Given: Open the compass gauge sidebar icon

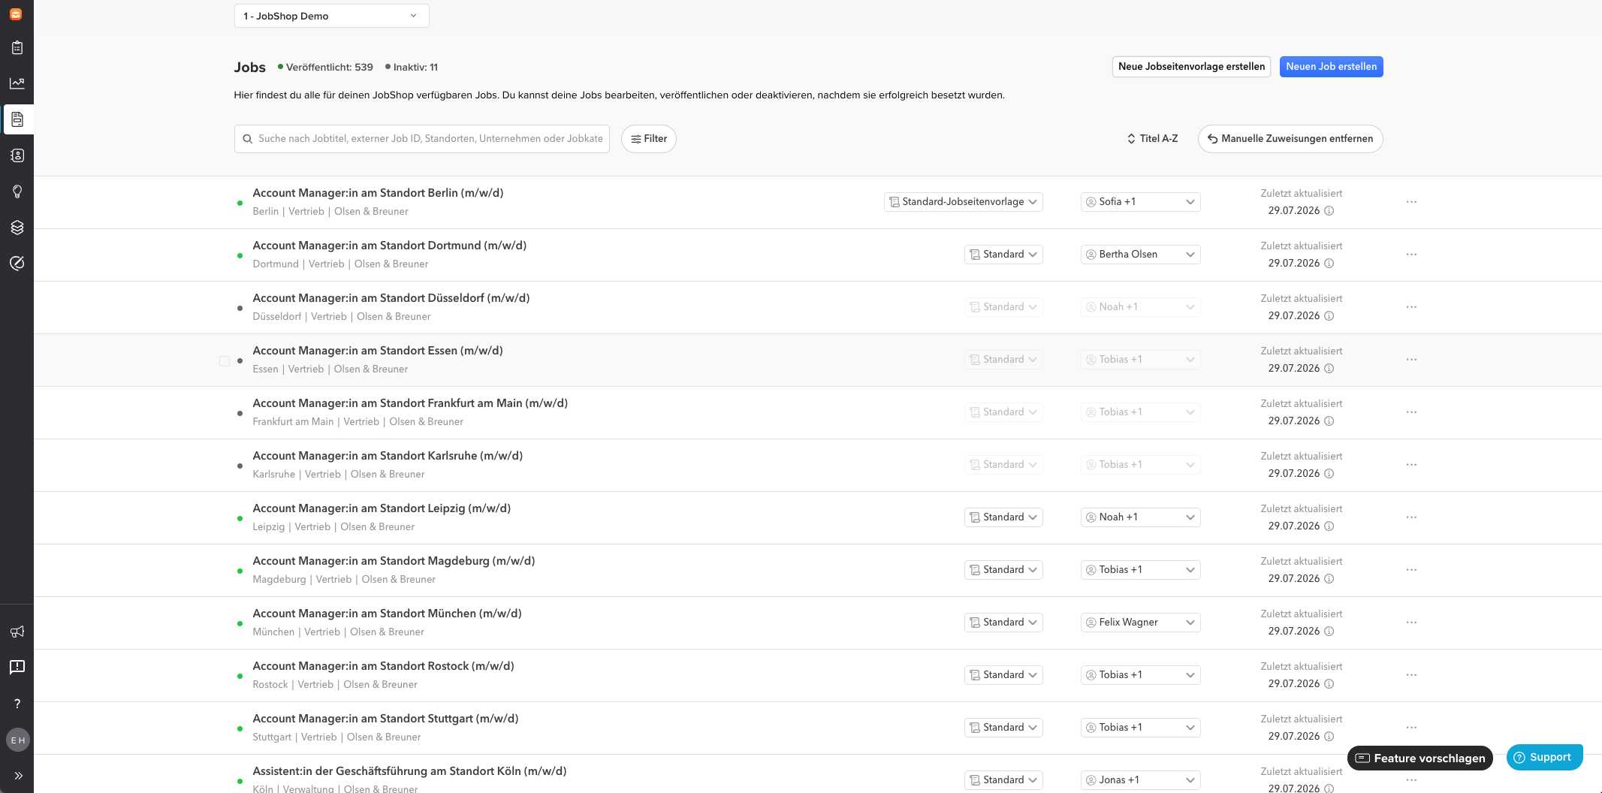Looking at the screenshot, I should (x=17, y=263).
